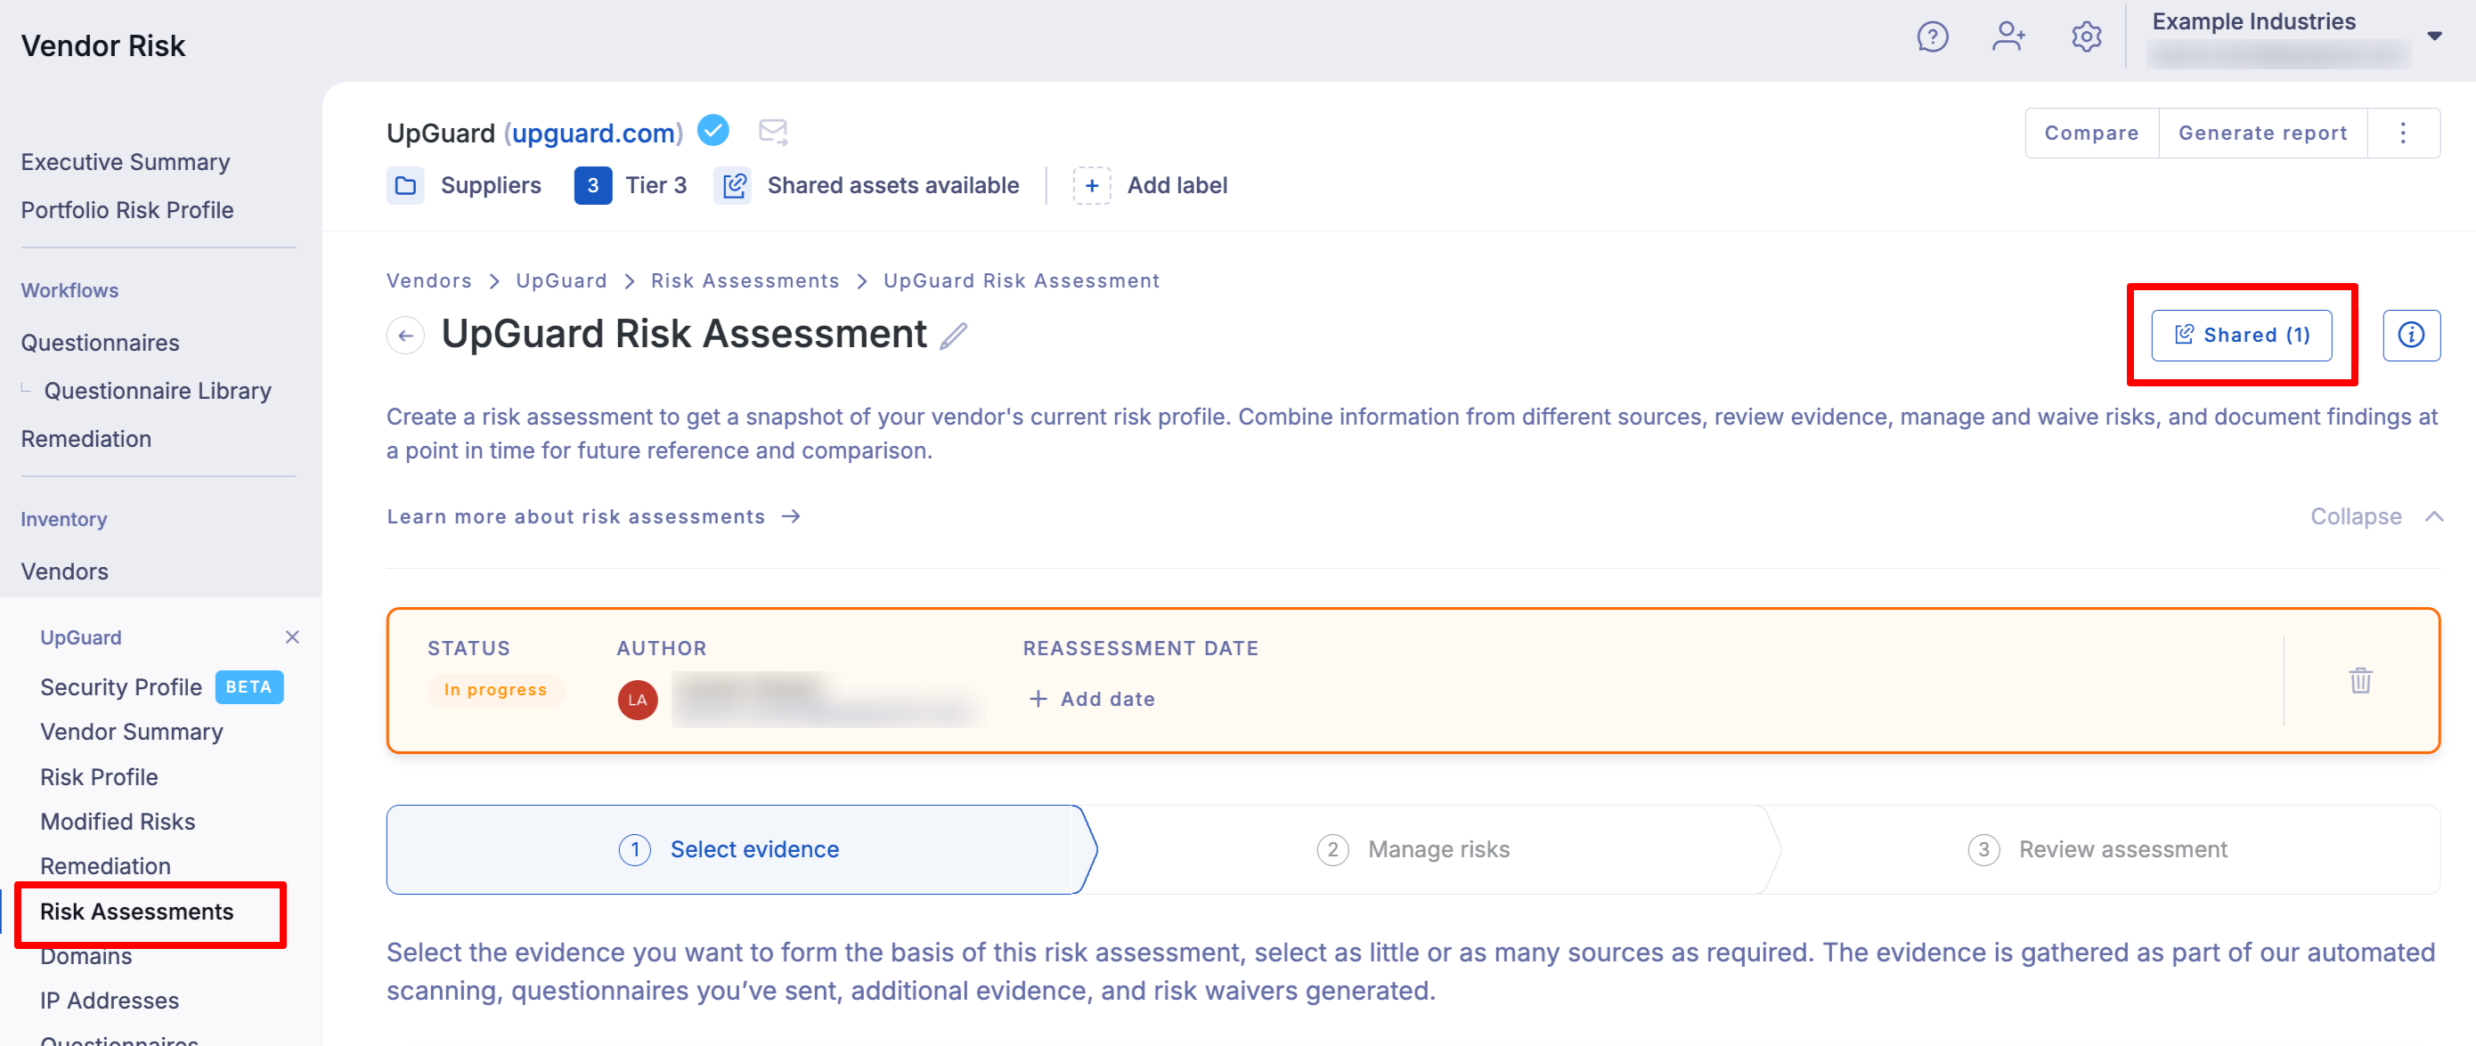Click the Generate report button
Viewport: 2476px width, 1046px height.
tap(2261, 133)
